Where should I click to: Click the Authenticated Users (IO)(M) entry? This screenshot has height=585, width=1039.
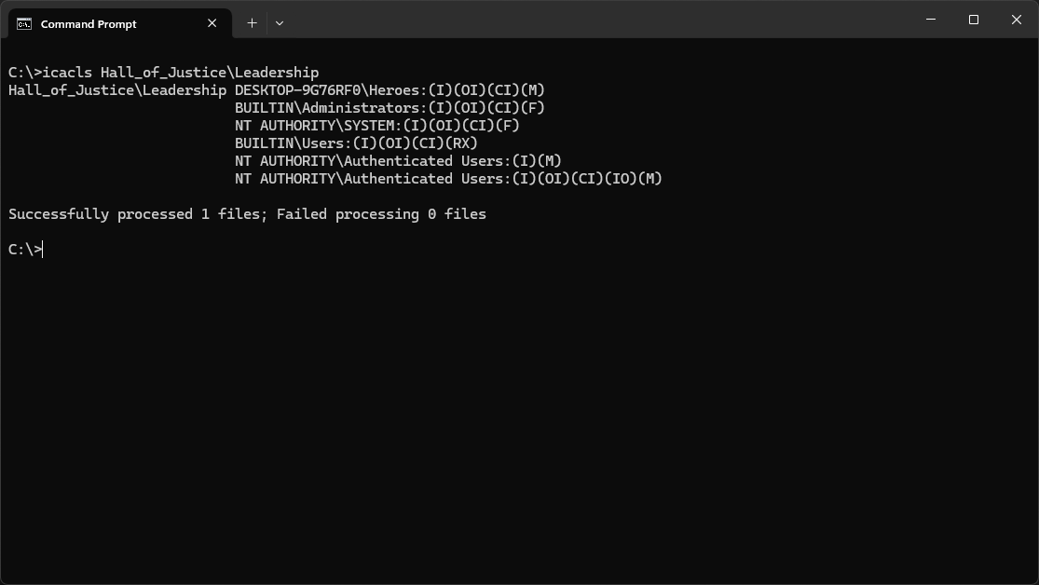448,179
